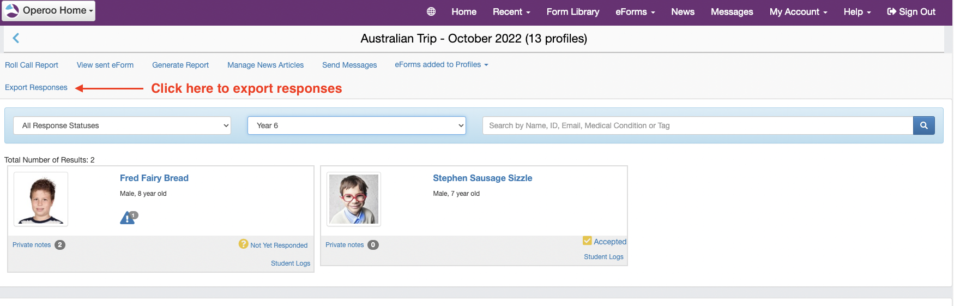Open the Recent menu

[x=511, y=11]
